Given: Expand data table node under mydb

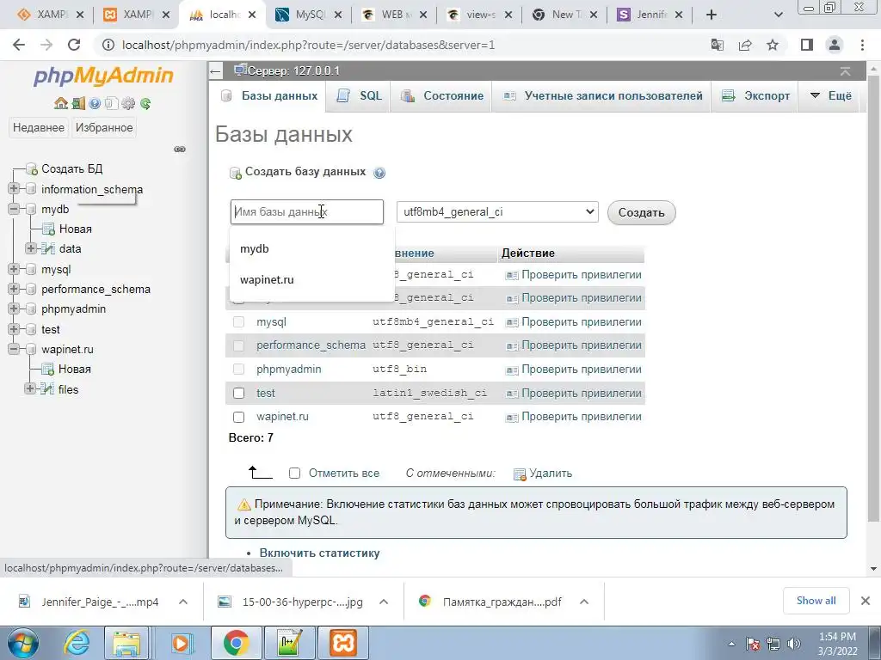Looking at the screenshot, I should pyautogui.click(x=31, y=248).
